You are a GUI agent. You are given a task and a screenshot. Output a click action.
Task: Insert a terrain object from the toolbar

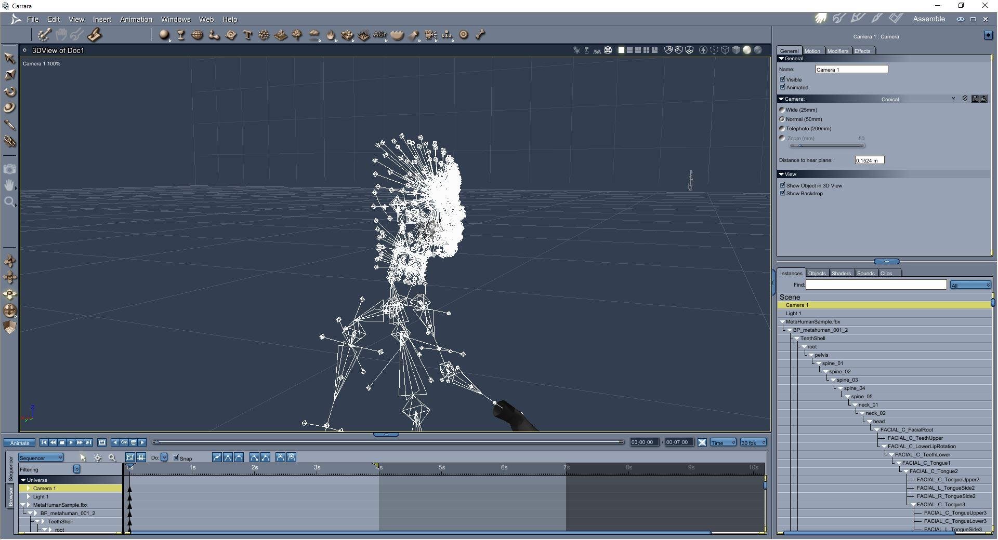281,35
